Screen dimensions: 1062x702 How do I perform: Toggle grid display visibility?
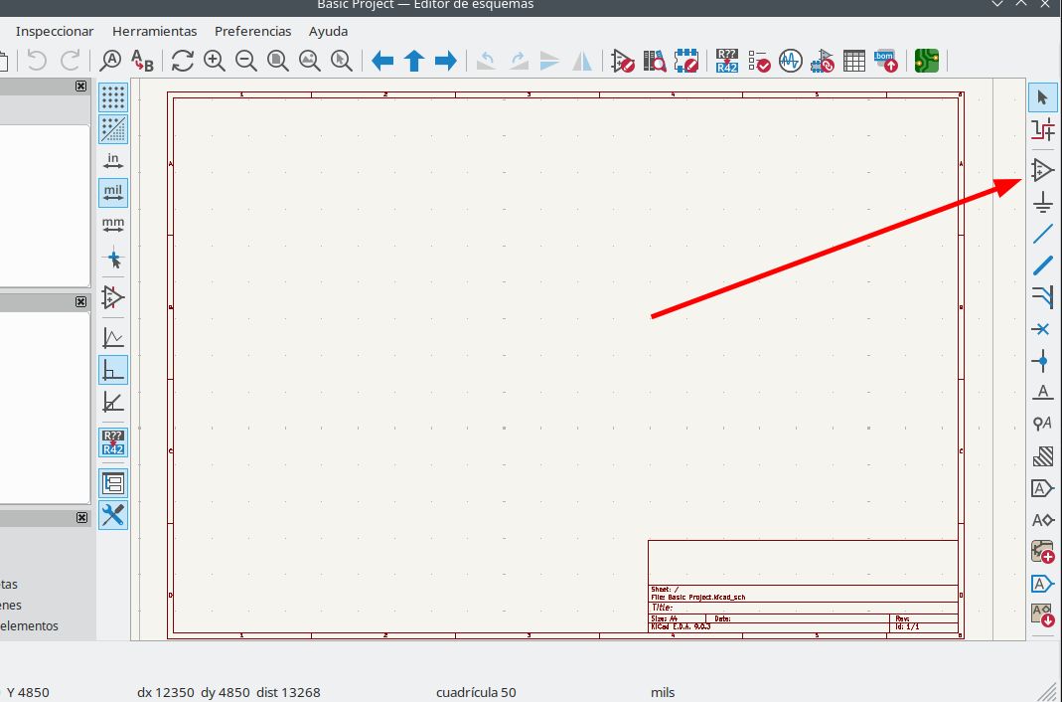[113, 97]
